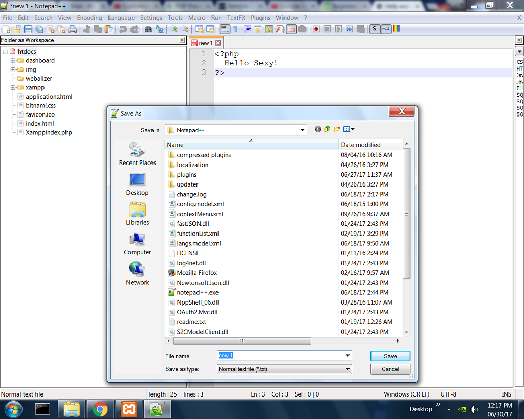Viewport: 524px width, 419px height.
Task: Click the Close file toolbar icon
Action: tap(51, 29)
